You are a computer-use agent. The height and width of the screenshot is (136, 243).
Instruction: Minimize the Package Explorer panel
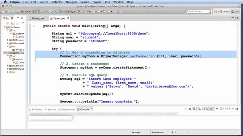tap(18, 18)
